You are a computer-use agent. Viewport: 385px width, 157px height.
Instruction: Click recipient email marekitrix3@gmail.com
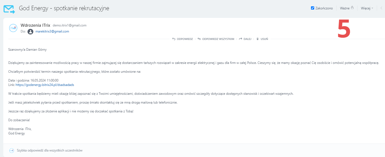pos(52,31)
